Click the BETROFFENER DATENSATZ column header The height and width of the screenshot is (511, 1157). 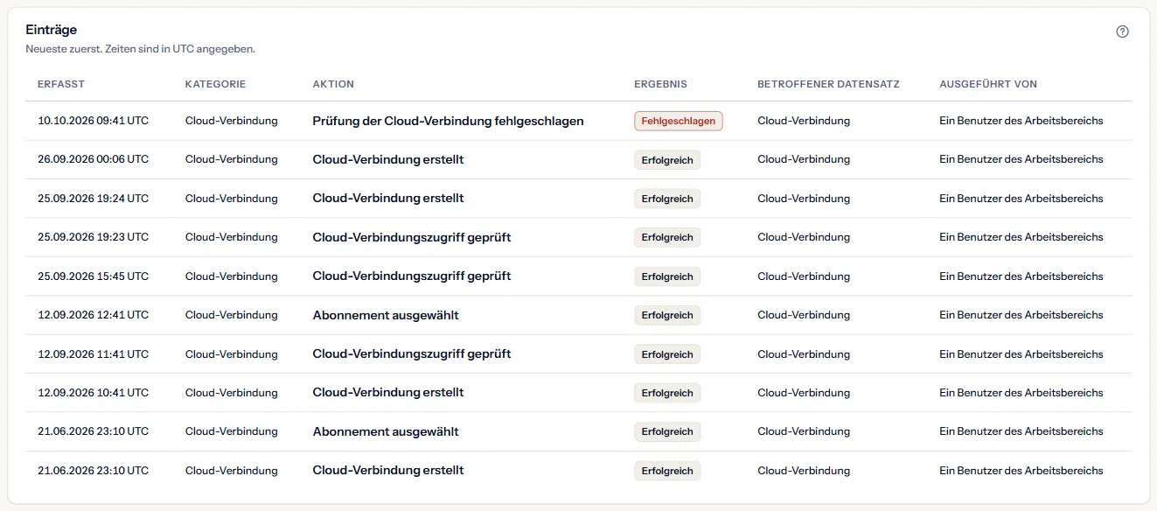pos(828,84)
